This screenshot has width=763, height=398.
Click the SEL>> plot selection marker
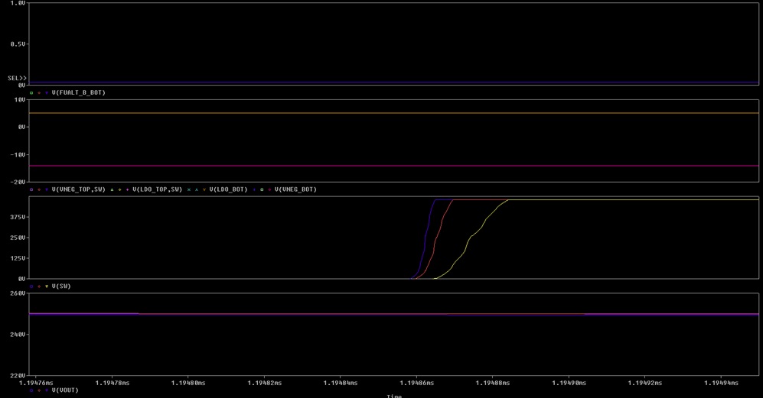point(17,78)
